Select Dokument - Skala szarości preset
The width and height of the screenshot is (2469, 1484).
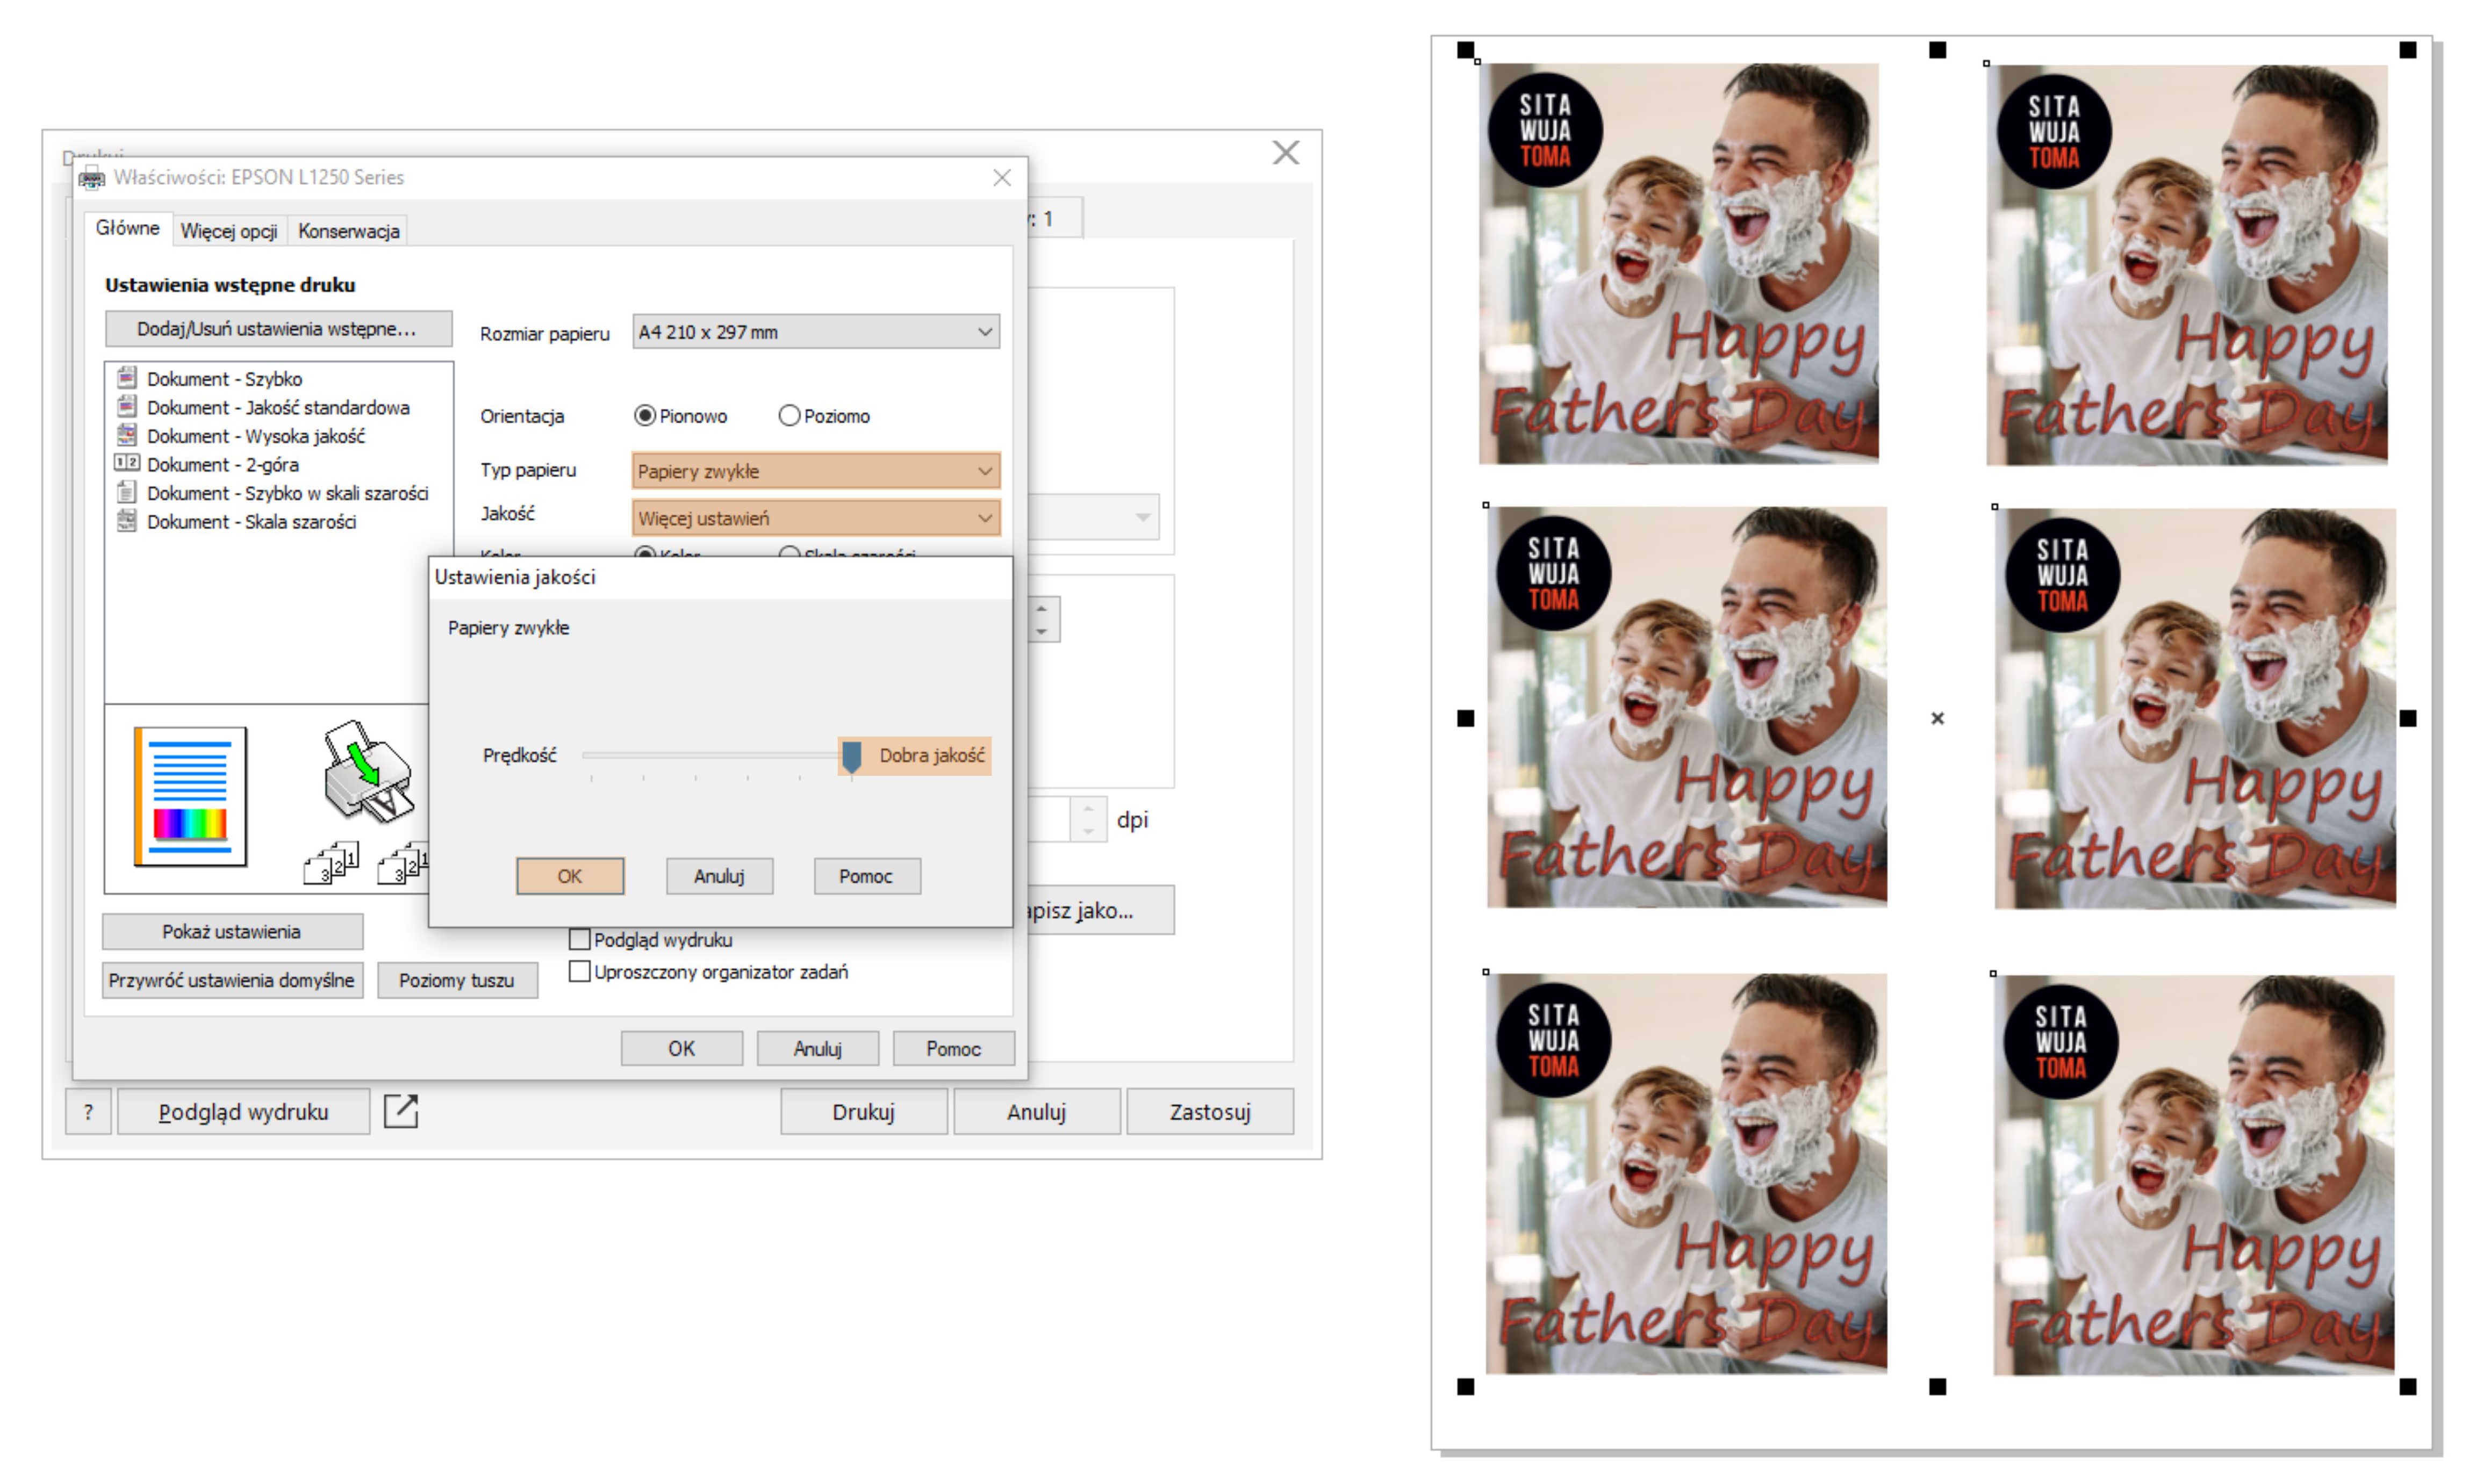tap(250, 521)
